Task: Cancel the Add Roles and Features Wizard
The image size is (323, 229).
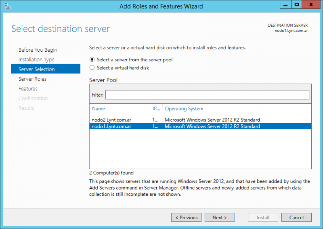Action: pos(296,217)
